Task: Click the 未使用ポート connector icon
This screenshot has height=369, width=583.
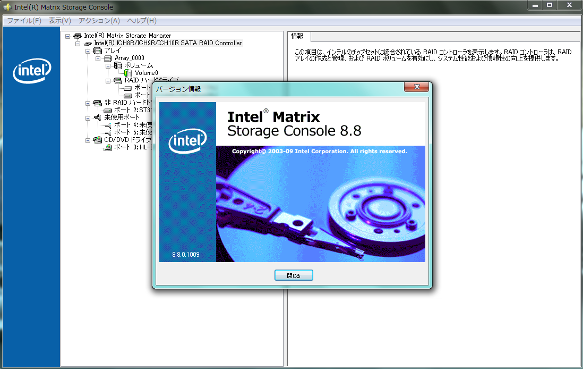Action: tap(98, 118)
